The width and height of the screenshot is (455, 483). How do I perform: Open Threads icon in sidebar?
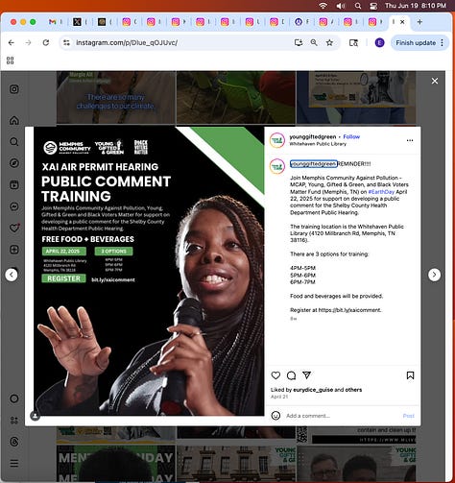pyautogui.click(x=14, y=442)
